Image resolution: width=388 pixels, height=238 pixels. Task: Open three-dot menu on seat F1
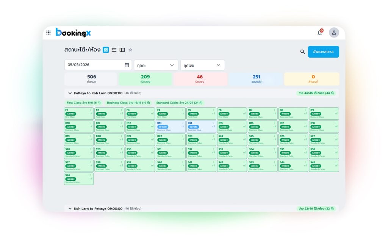(x=91, y=110)
